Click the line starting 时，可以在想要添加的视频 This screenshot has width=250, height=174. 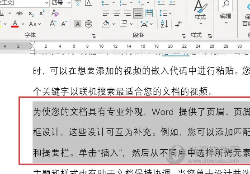coord(142,71)
